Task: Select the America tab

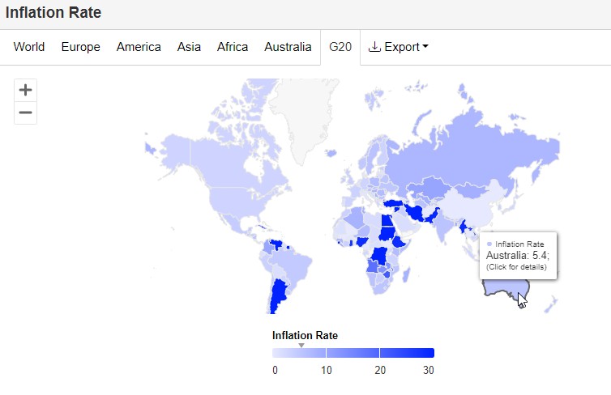Action: pyautogui.click(x=139, y=47)
